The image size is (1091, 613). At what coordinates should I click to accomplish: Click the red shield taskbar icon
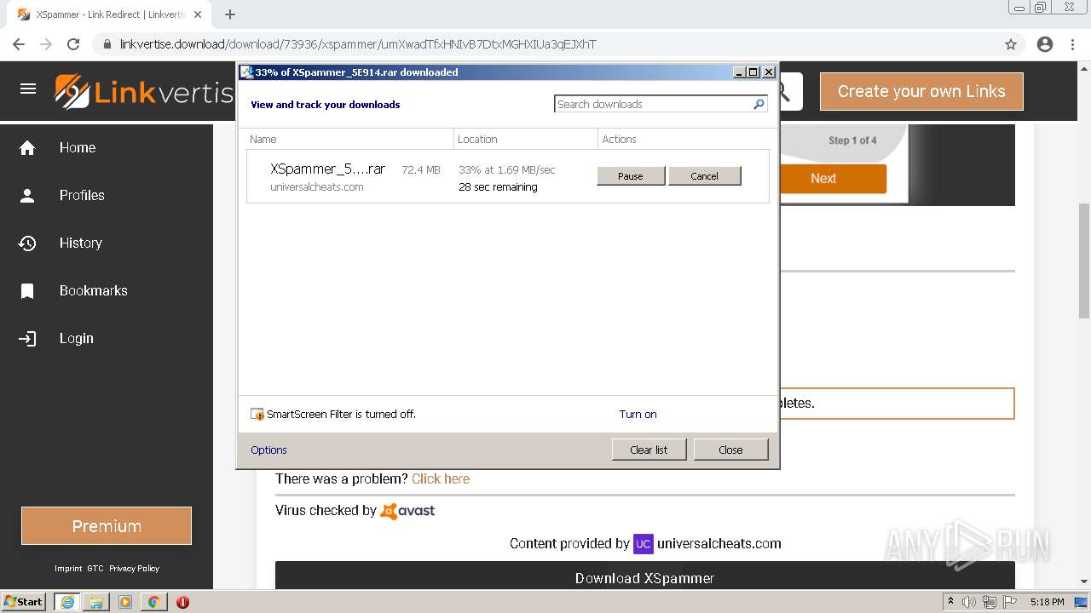[182, 602]
